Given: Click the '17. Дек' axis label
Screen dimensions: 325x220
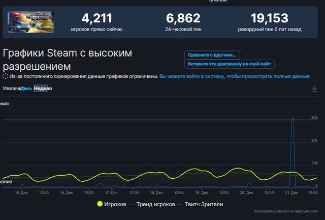Looking at the screenshot, I should tap(111, 193).
